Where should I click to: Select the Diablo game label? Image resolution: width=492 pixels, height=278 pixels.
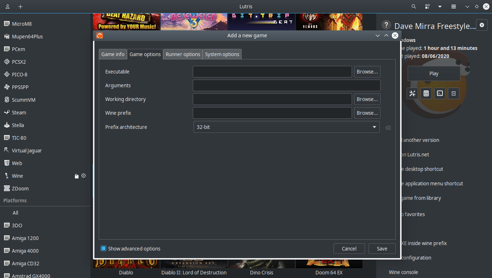click(126, 273)
